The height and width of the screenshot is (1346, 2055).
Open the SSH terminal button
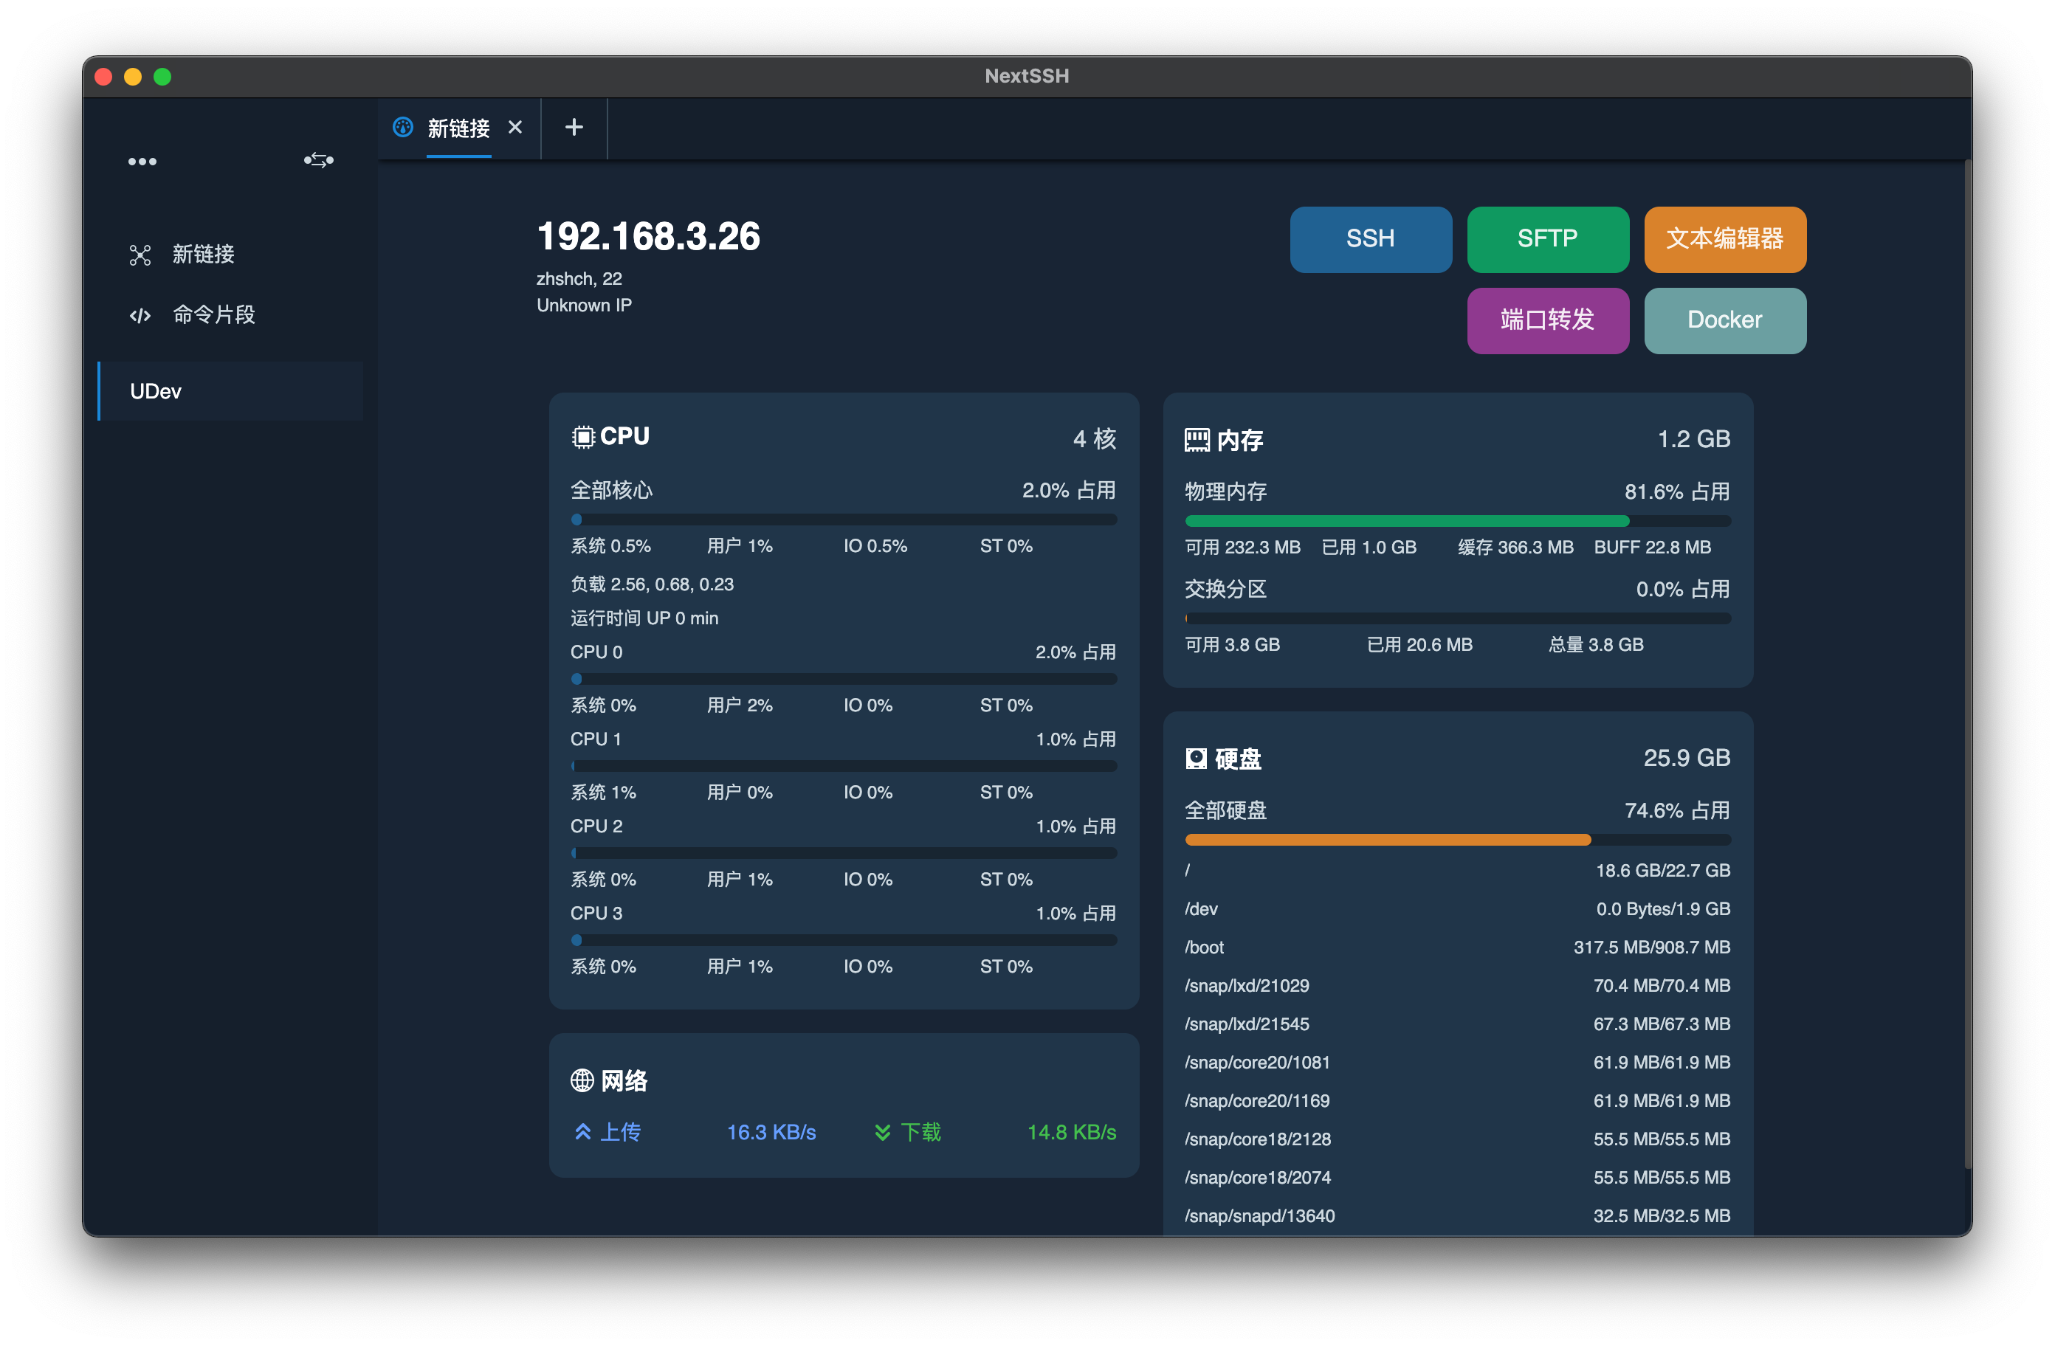click(1370, 239)
